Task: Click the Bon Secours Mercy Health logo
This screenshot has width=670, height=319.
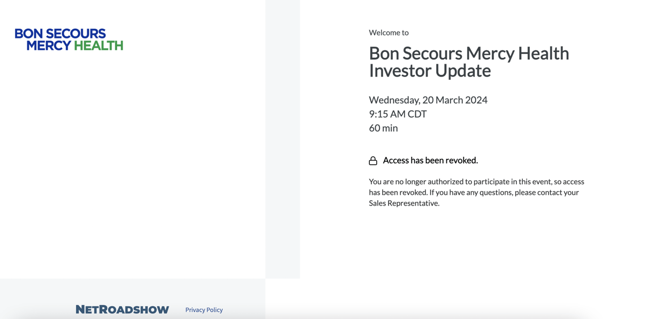Action: [69, 40]
